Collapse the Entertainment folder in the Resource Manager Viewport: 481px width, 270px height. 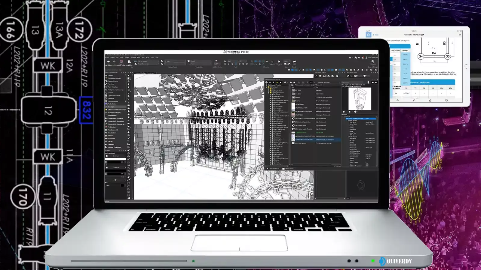coord(267,87)
